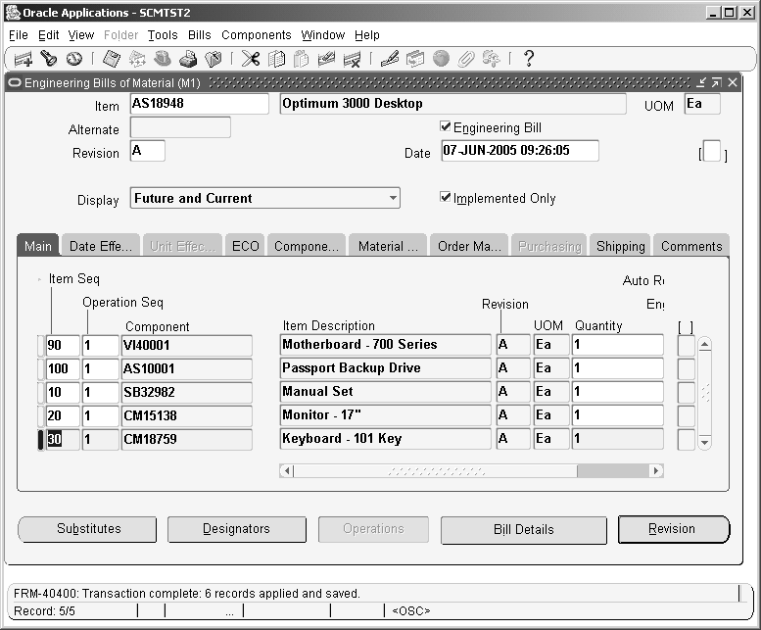Switch to the ECO tab
The width and height of the screenshot is (761, 630).
pos(245,246)
